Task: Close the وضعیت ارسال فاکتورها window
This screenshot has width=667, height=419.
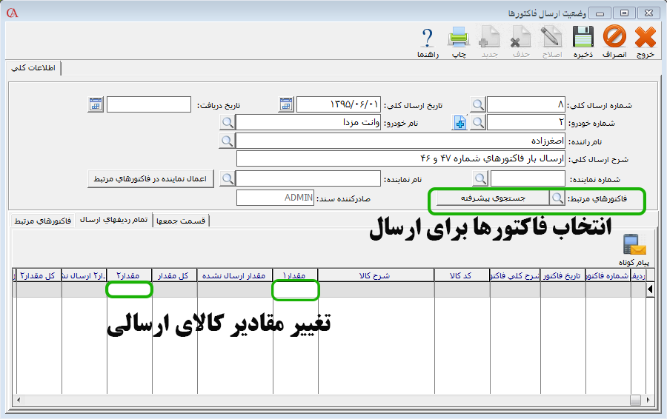Action: pyautogui.click(x=648, y=13)
